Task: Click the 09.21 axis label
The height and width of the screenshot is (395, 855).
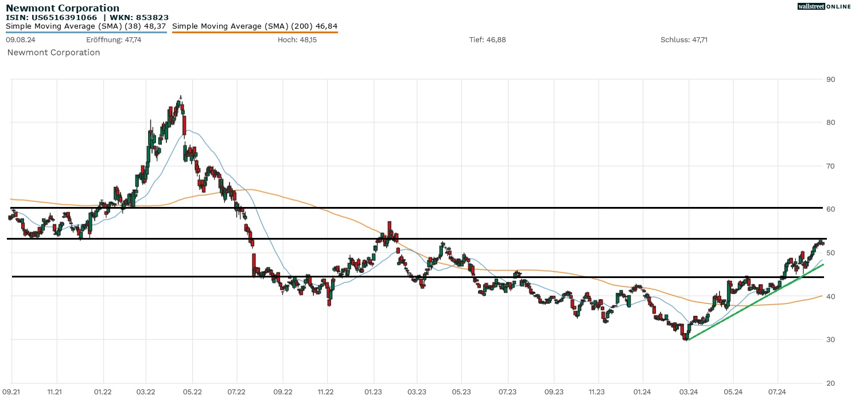Action: point(11,391)
